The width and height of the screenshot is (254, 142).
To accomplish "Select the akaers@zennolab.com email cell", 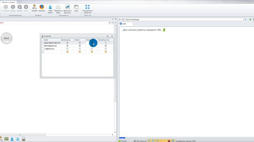I will [52, 43].
